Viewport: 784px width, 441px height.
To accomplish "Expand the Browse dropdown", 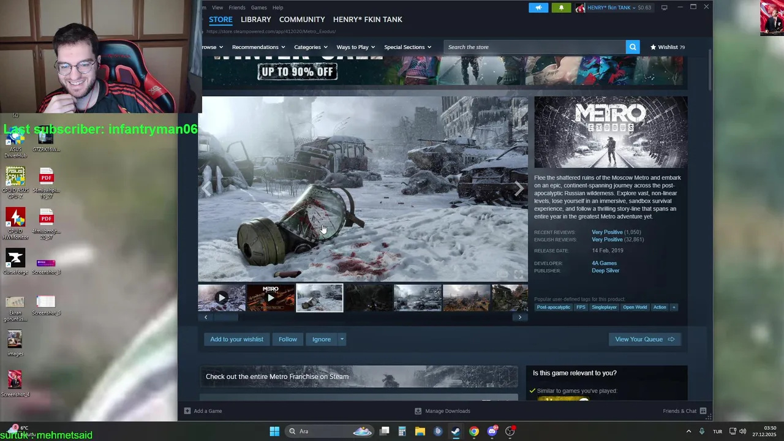I will (x=212, y=47).
